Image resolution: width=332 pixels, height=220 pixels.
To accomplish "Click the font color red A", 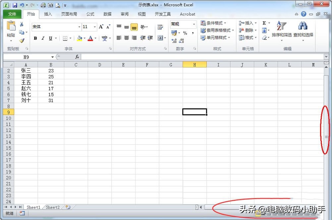I will tap(90, 38).
